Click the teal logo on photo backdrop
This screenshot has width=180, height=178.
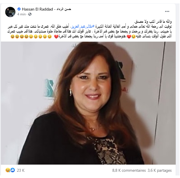(x=49, y=88)
